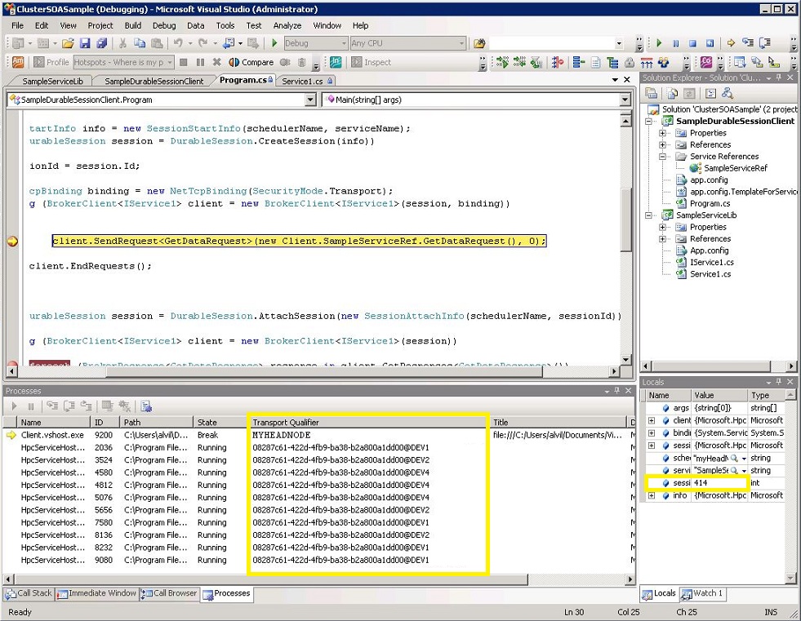Open the Any CPU platform dropdown

click(462, 42)
